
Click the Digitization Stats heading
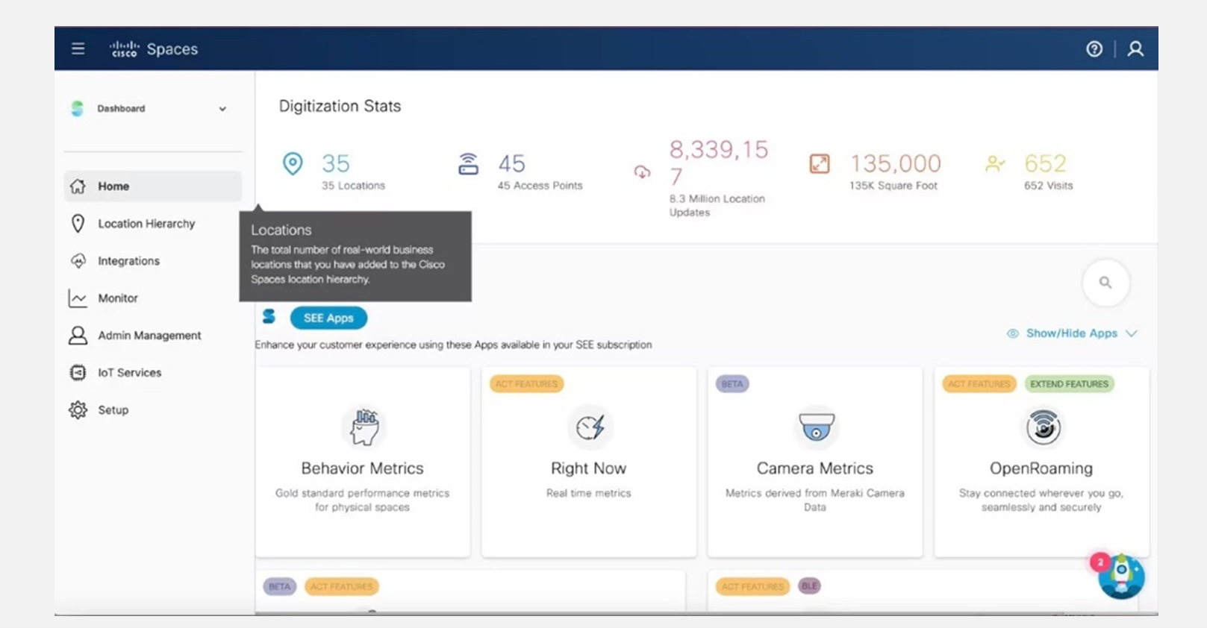tap(340, 107)
